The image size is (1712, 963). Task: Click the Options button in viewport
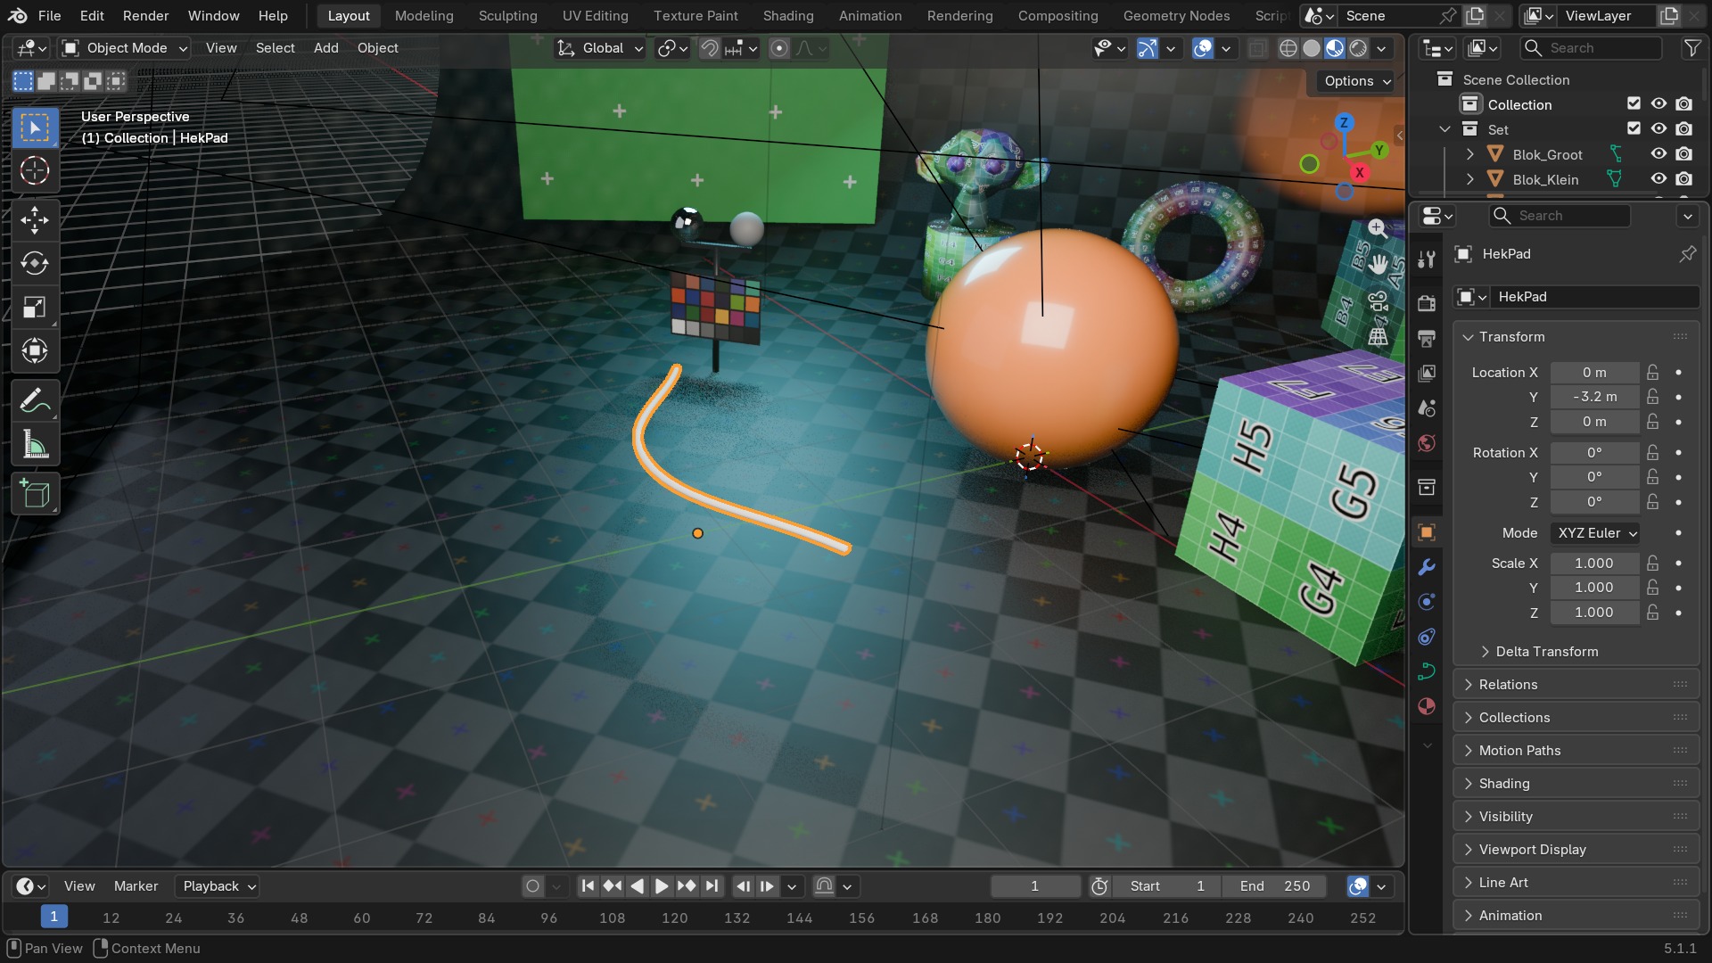pyautogui.click(x=1357, y=81)
